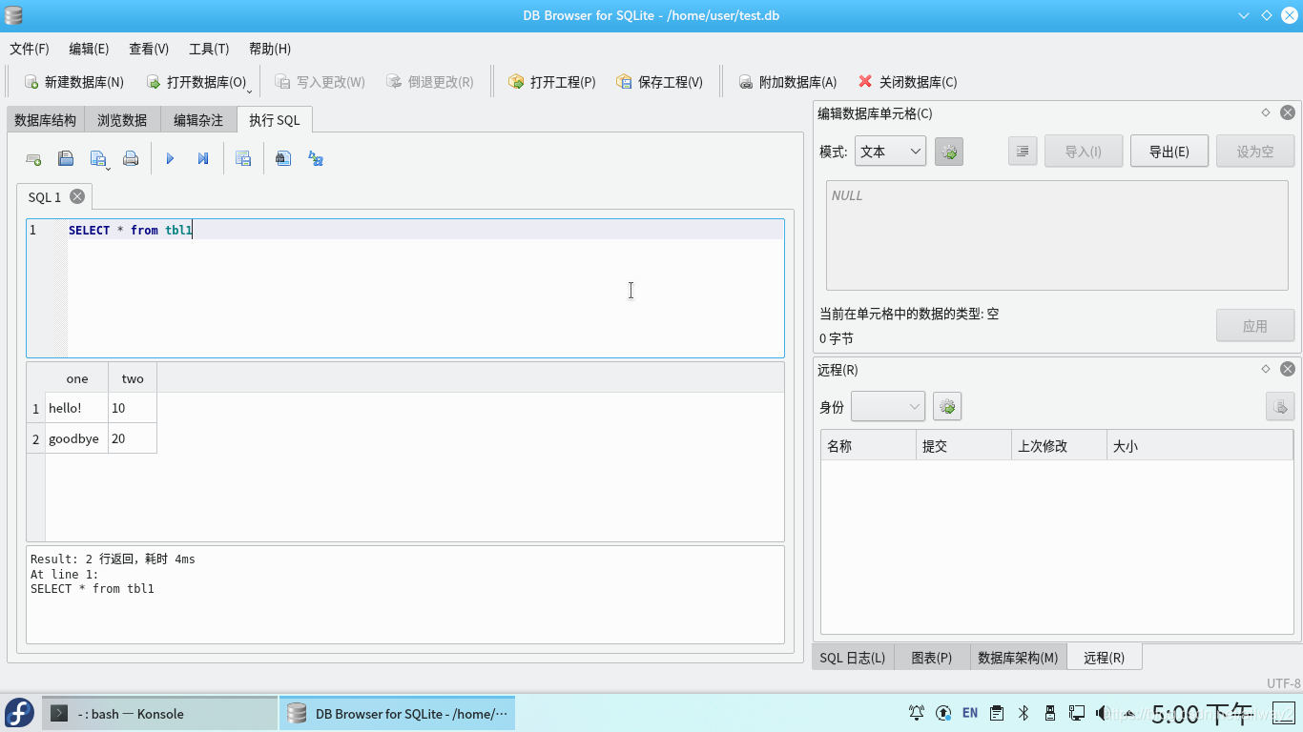This screenshot has height=732, width=1303.
Task: Apply cell data with the gear icon
Action: pyautogui.click(x=948, y=151)
